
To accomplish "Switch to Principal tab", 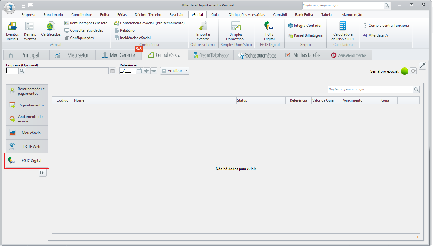I will [26, 55].
